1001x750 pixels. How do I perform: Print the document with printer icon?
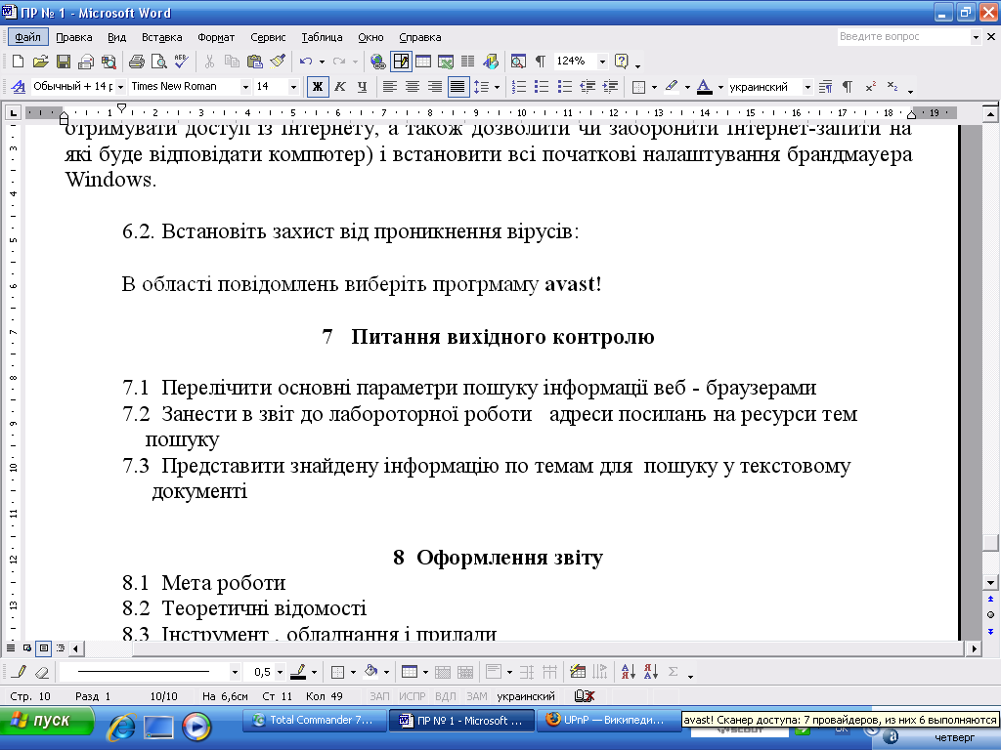coord(137,62)
